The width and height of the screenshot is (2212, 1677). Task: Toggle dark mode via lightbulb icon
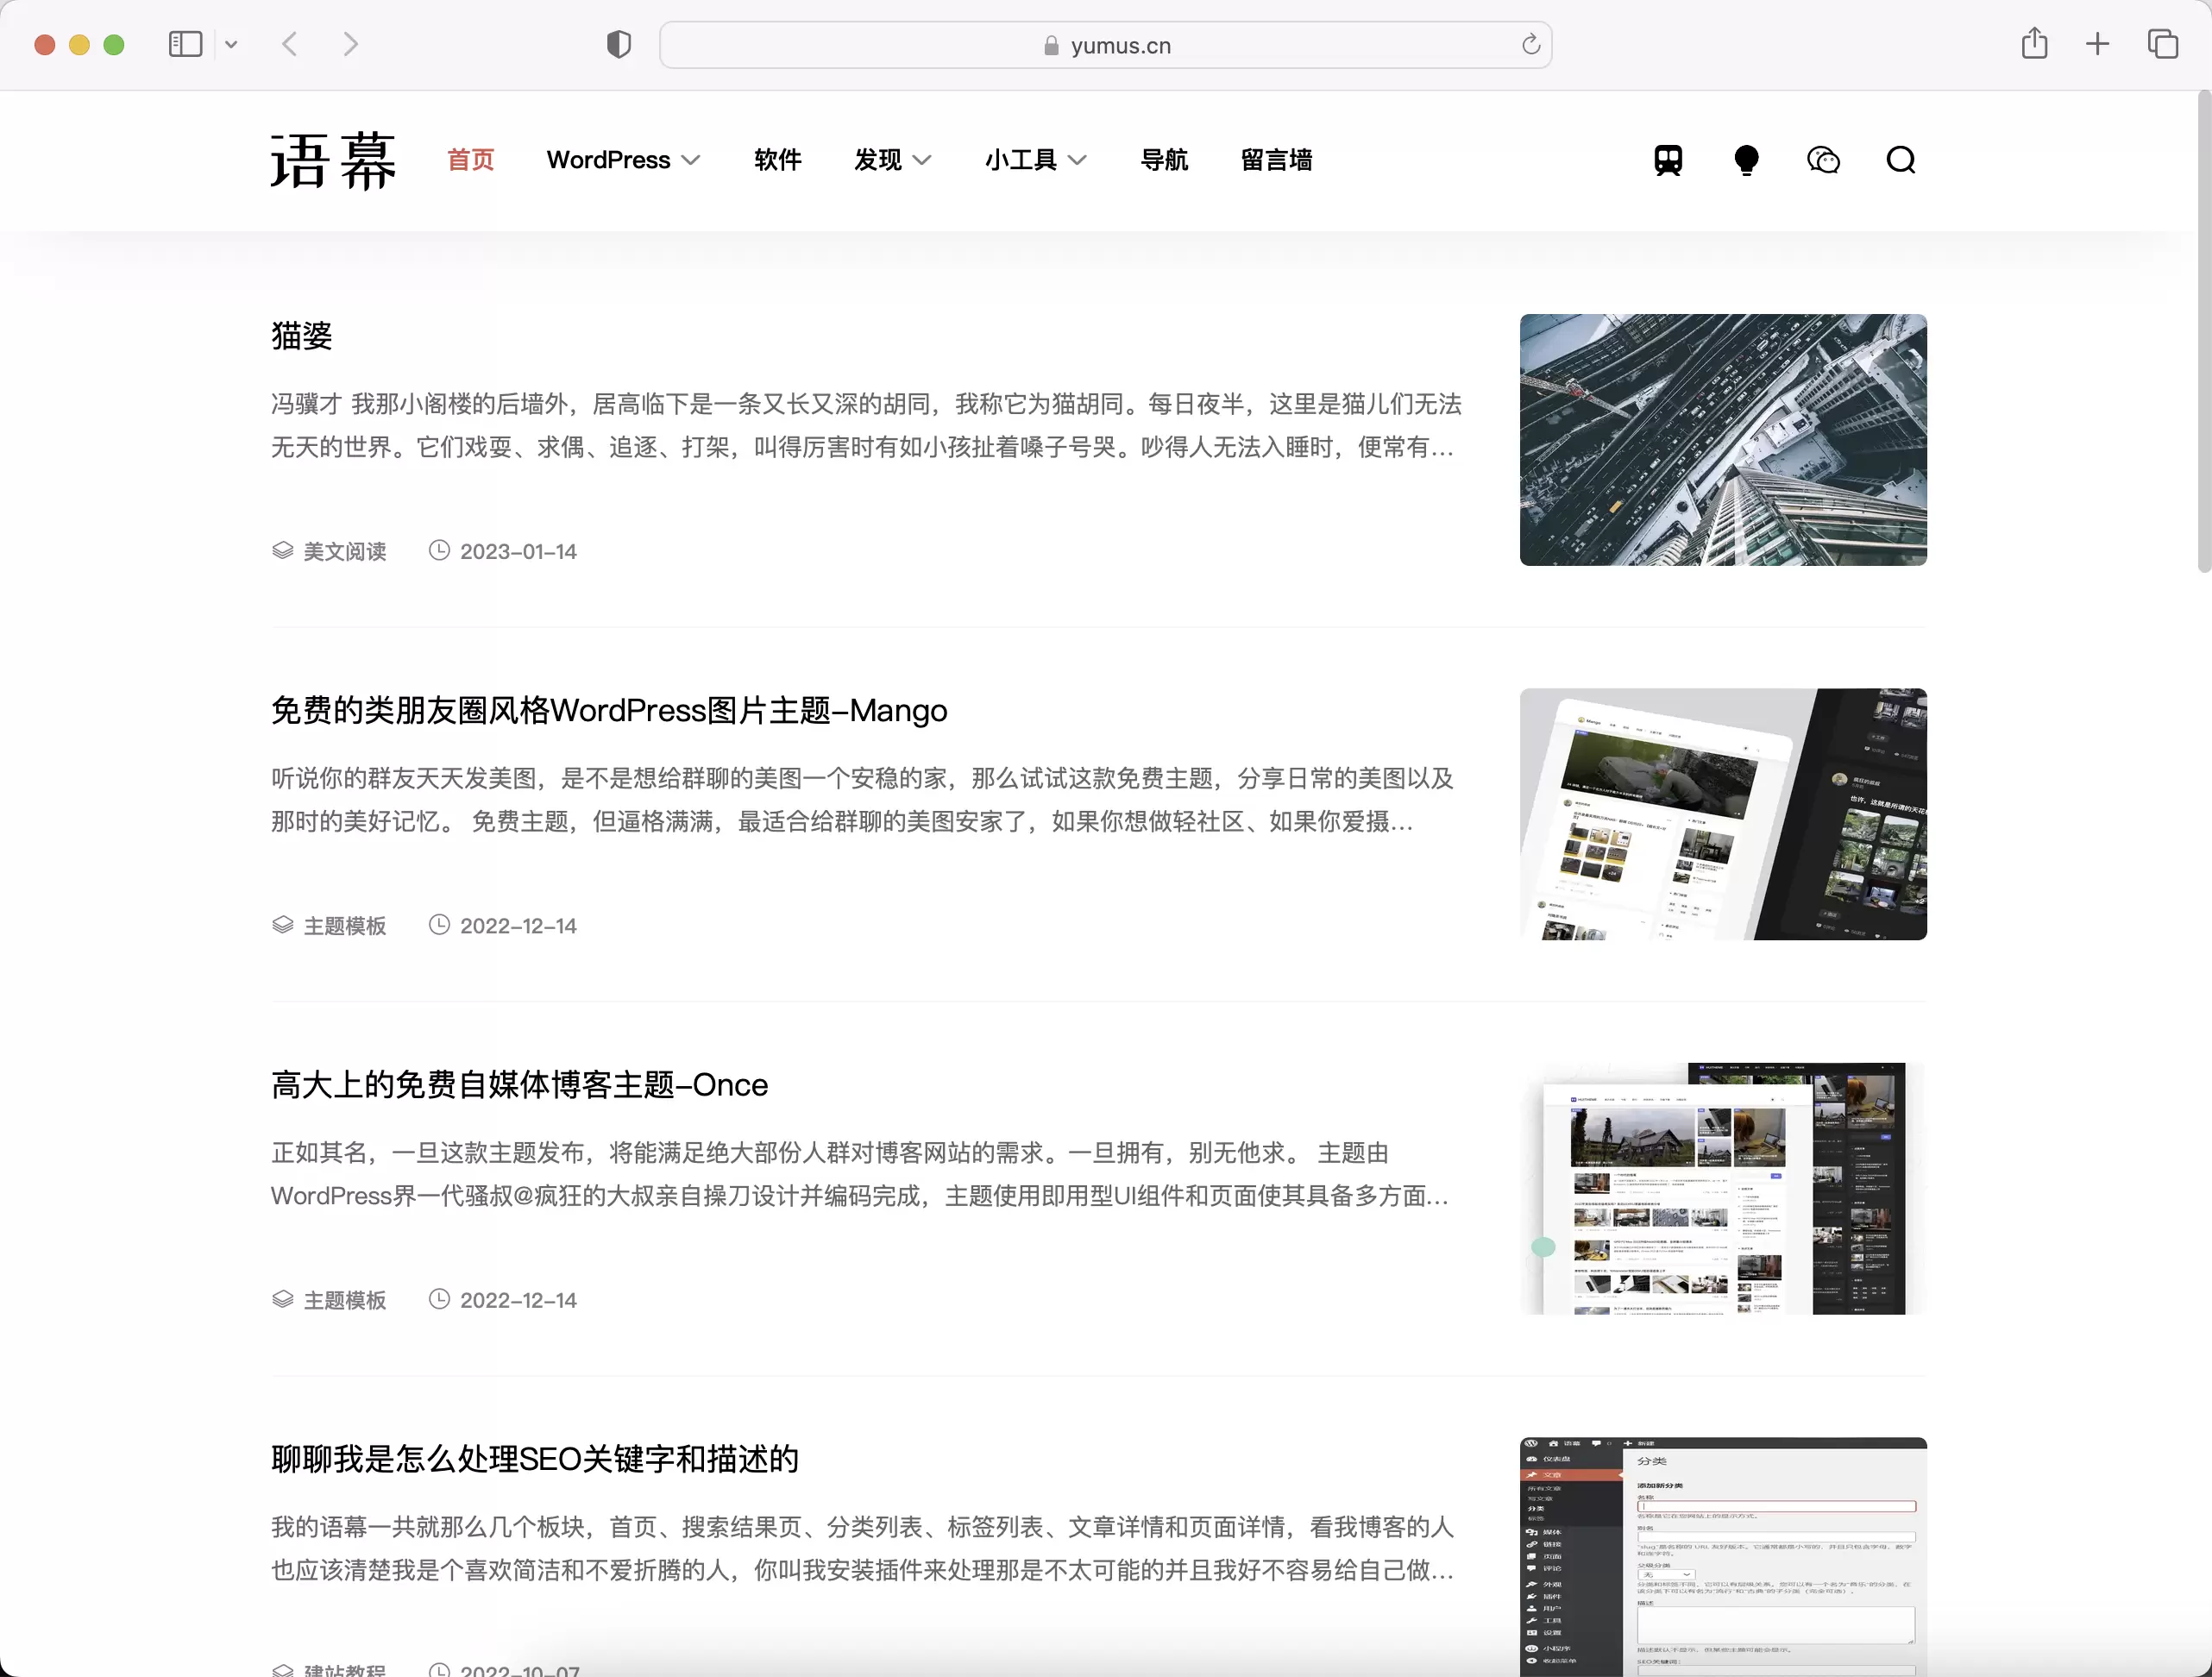tap(1746, 160)
